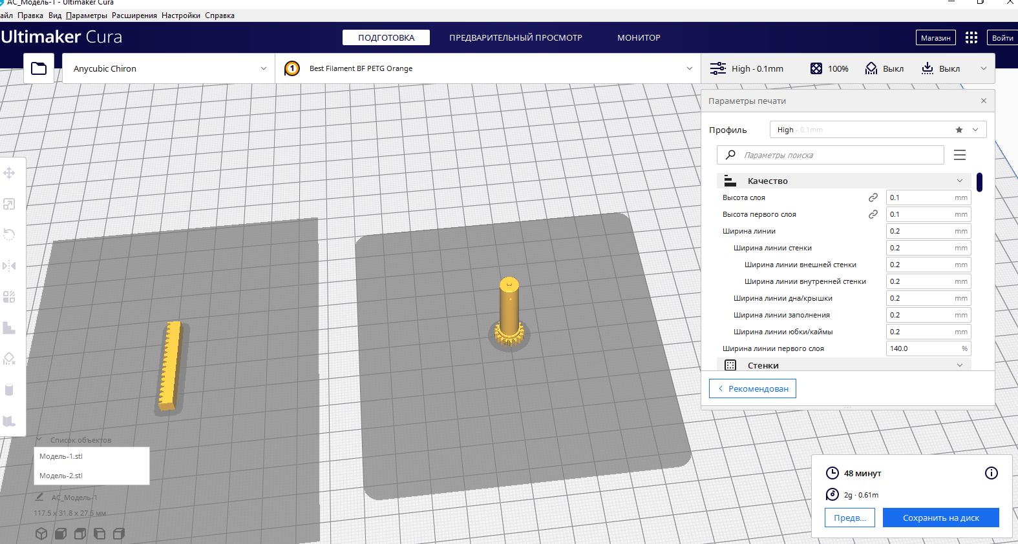This screenshot has height=544, width=1018.
Task: Click the settings panel scrollbar thumb
Action: click(980, 182)
